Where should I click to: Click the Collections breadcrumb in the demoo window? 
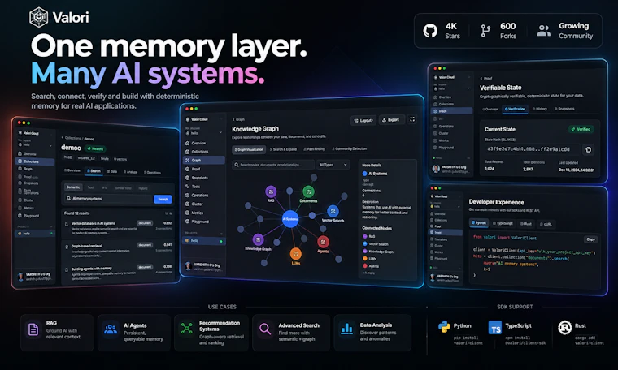72,138
